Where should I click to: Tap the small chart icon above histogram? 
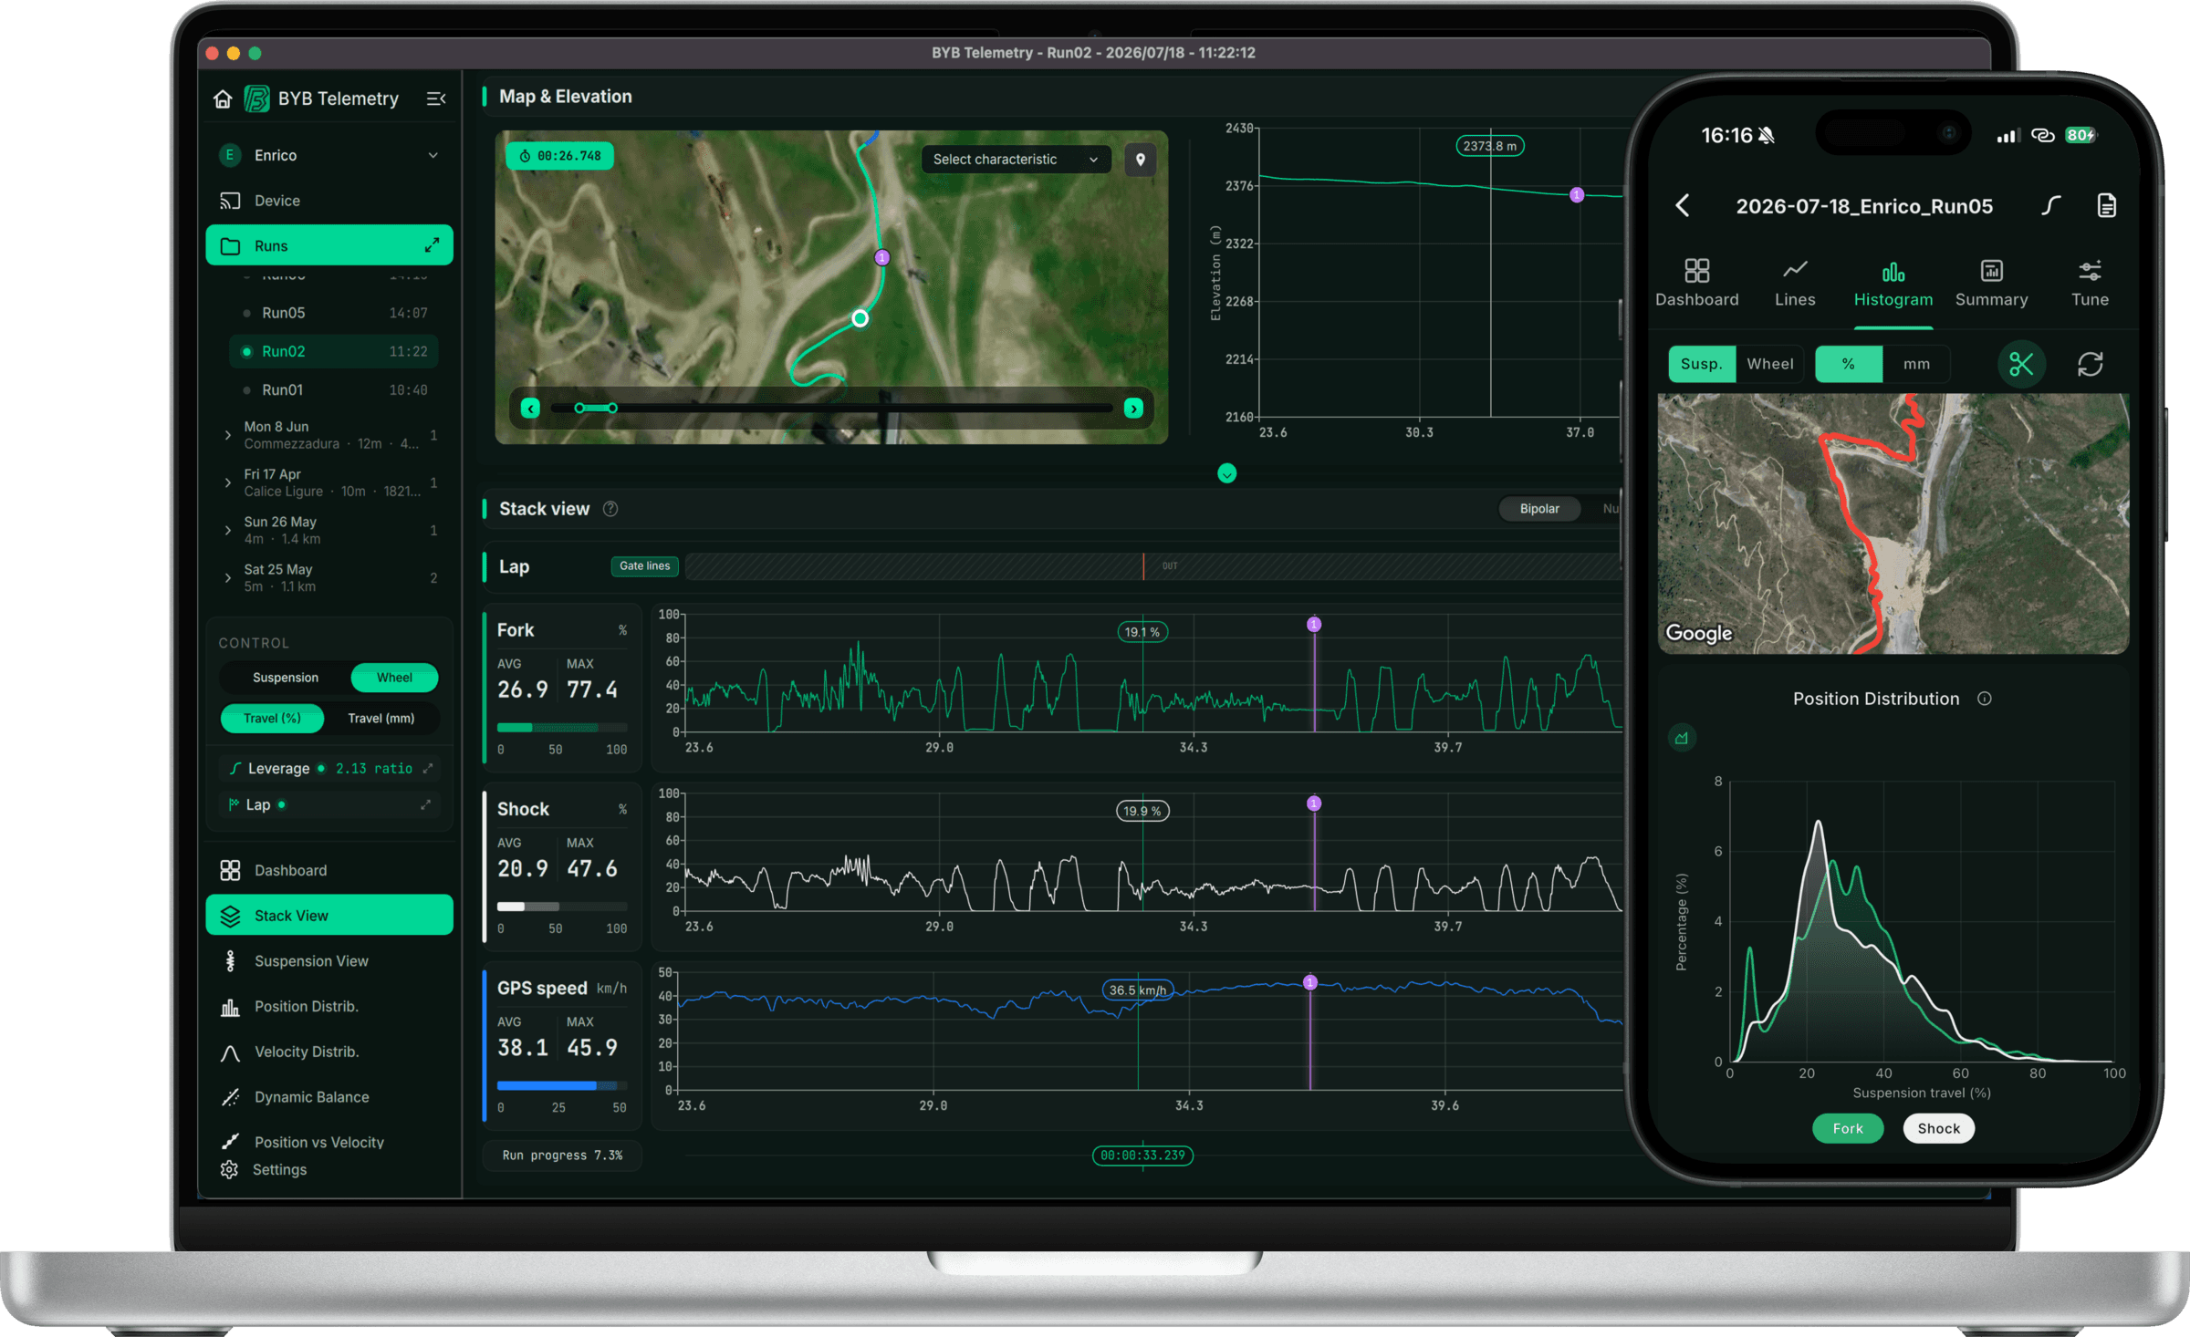point(1681,738)
